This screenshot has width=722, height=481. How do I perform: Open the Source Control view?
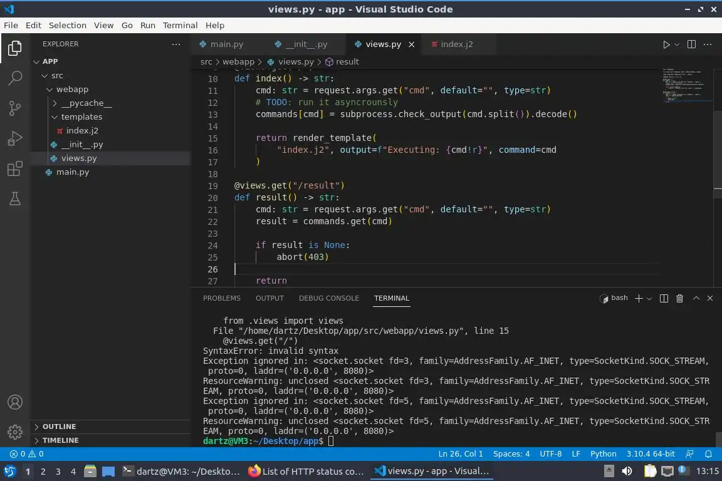click(15, 108)
